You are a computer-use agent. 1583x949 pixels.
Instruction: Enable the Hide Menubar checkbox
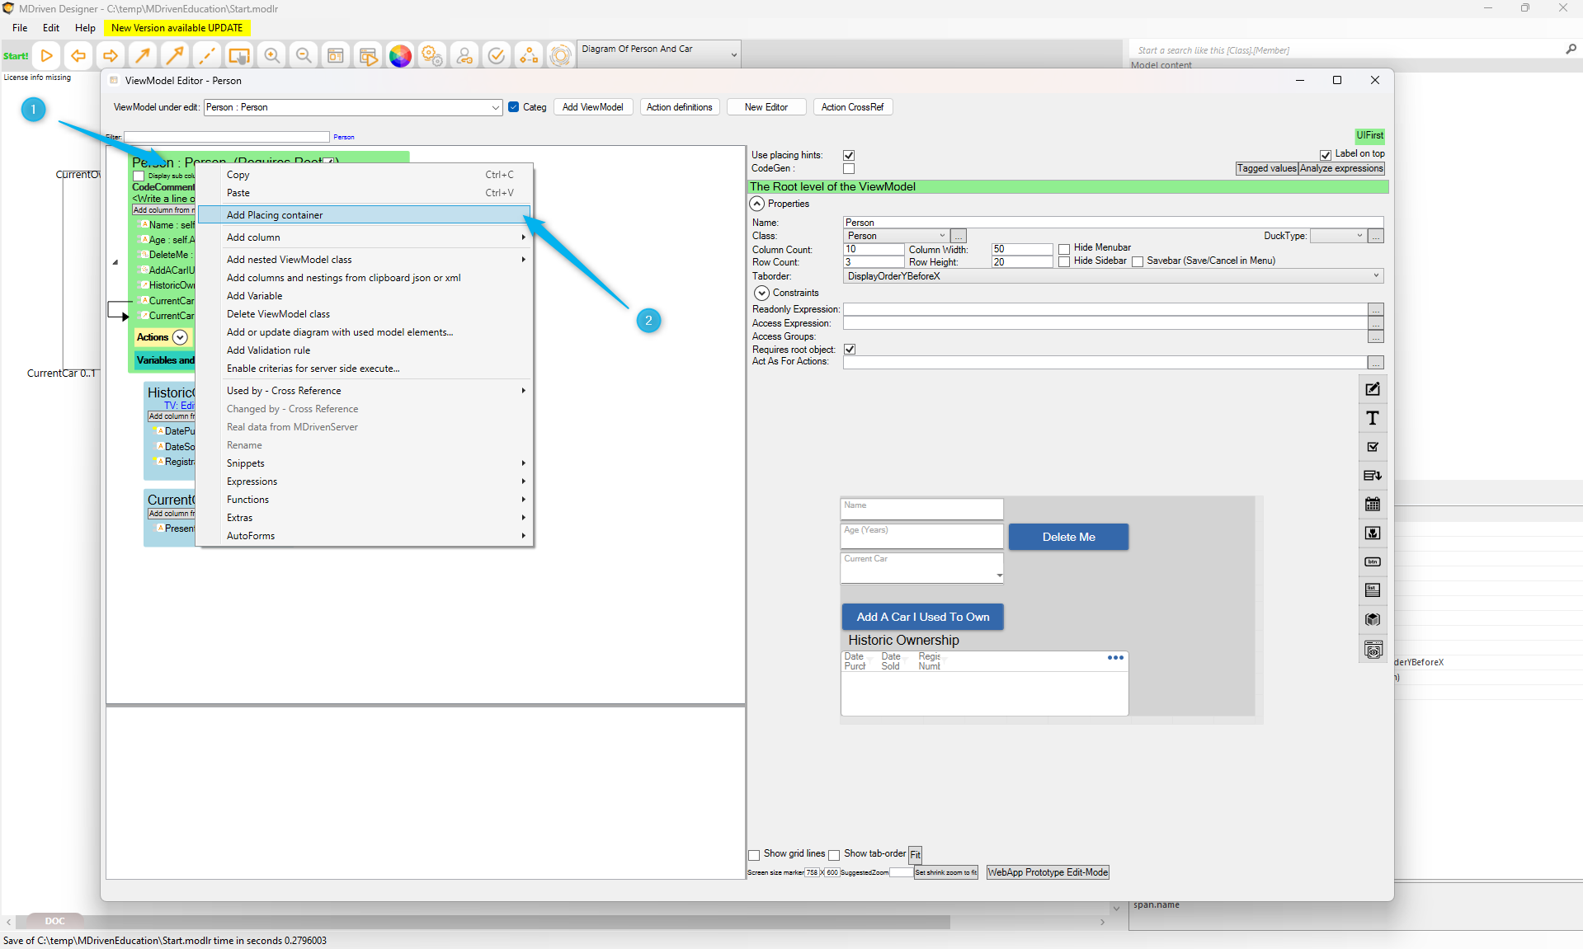pos(1064,248)
